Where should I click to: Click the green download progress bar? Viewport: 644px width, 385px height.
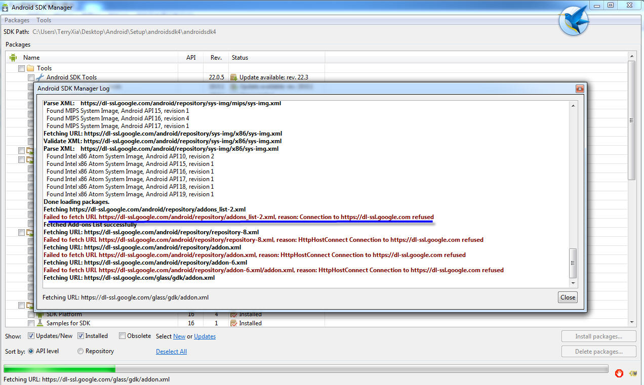59,369
